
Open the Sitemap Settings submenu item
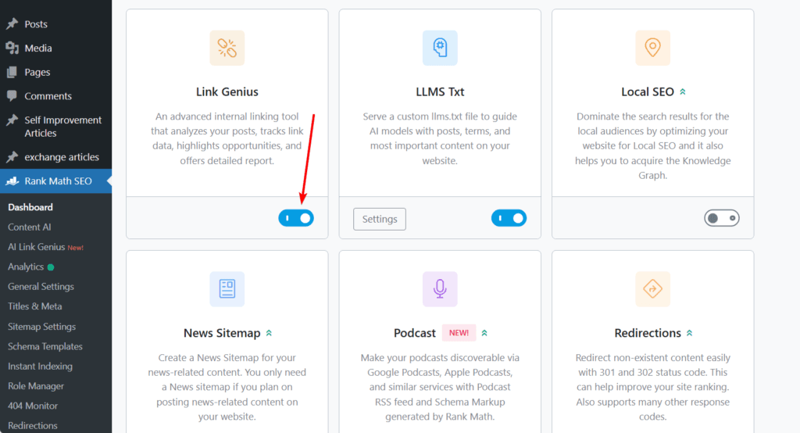point(41,327)
